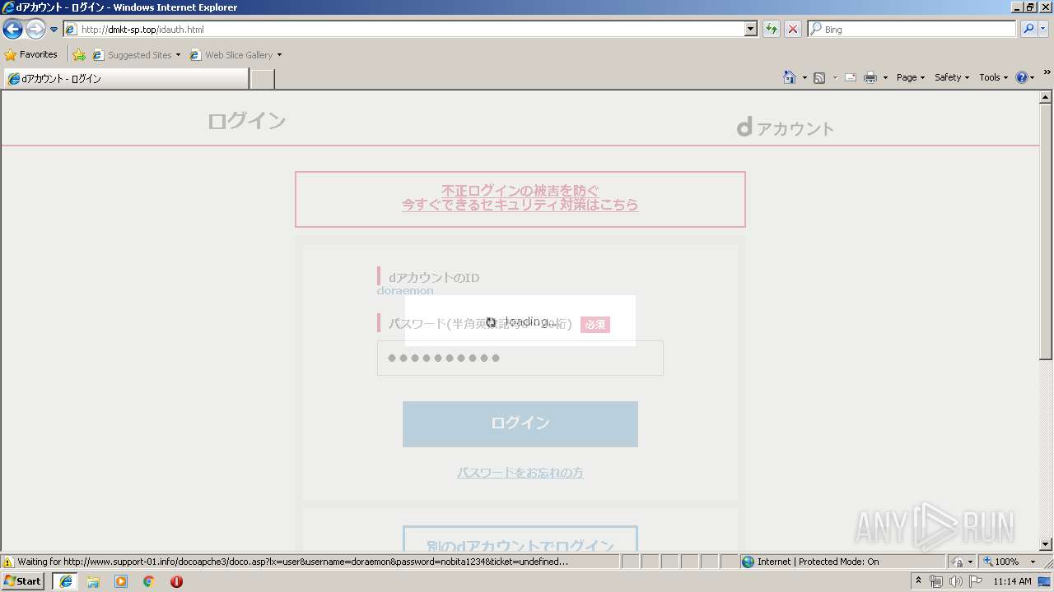Click the dアカウント logo
Screen dimensions: 1054x592
click(785, 127)
